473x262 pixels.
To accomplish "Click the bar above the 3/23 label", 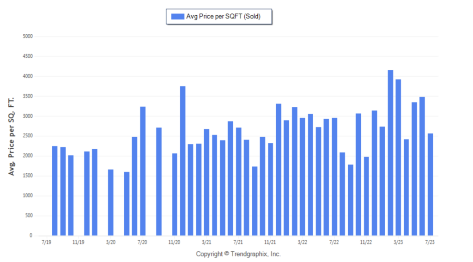I will tap(398, 157).
